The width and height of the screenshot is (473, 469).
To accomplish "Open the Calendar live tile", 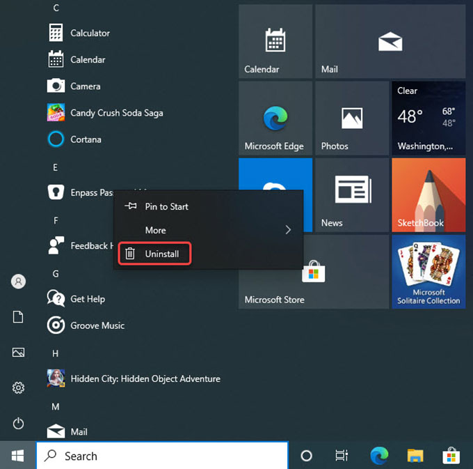I will (x=275, y=41).
